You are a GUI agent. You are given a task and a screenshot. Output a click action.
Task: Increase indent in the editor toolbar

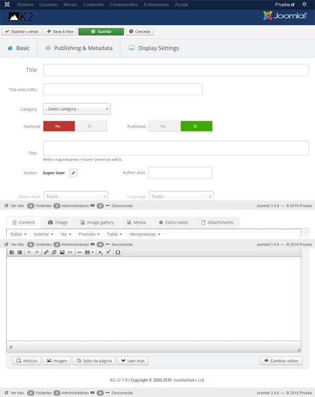tap(20, 252)
